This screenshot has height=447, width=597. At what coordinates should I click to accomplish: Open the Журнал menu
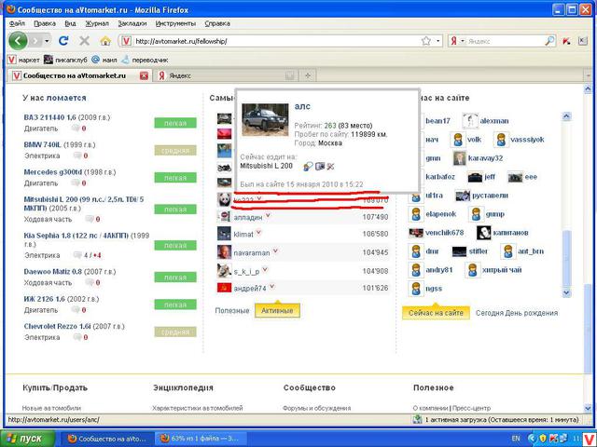point(97,23)
